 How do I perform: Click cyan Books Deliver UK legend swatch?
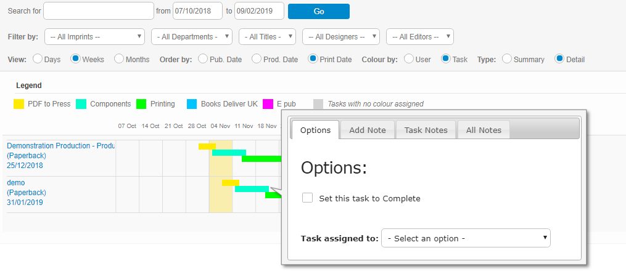tap(192, 104)
